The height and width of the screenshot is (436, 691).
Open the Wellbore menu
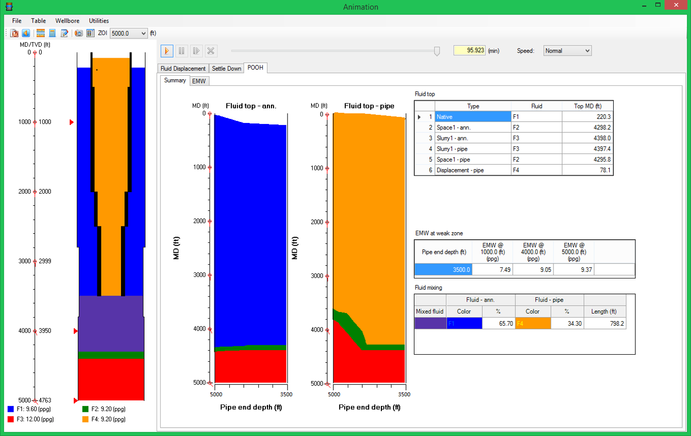(67, 21)
